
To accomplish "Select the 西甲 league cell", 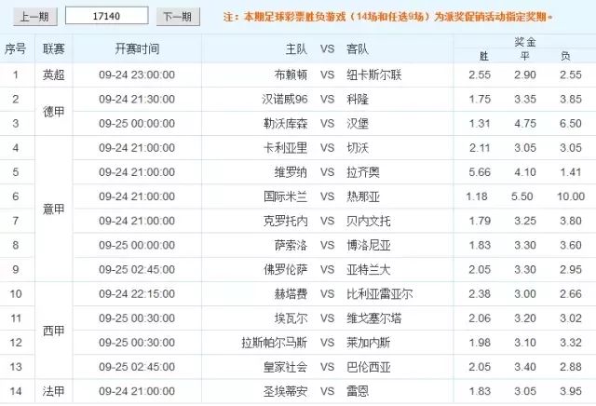I will pos(54,331).
